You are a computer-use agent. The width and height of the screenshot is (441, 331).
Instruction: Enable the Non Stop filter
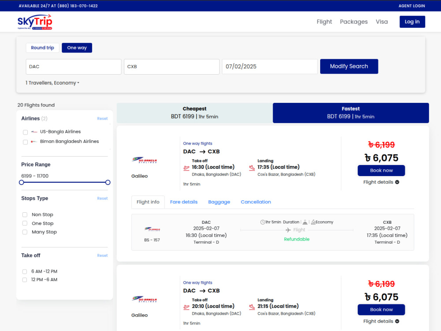click(x=25, y=215)
